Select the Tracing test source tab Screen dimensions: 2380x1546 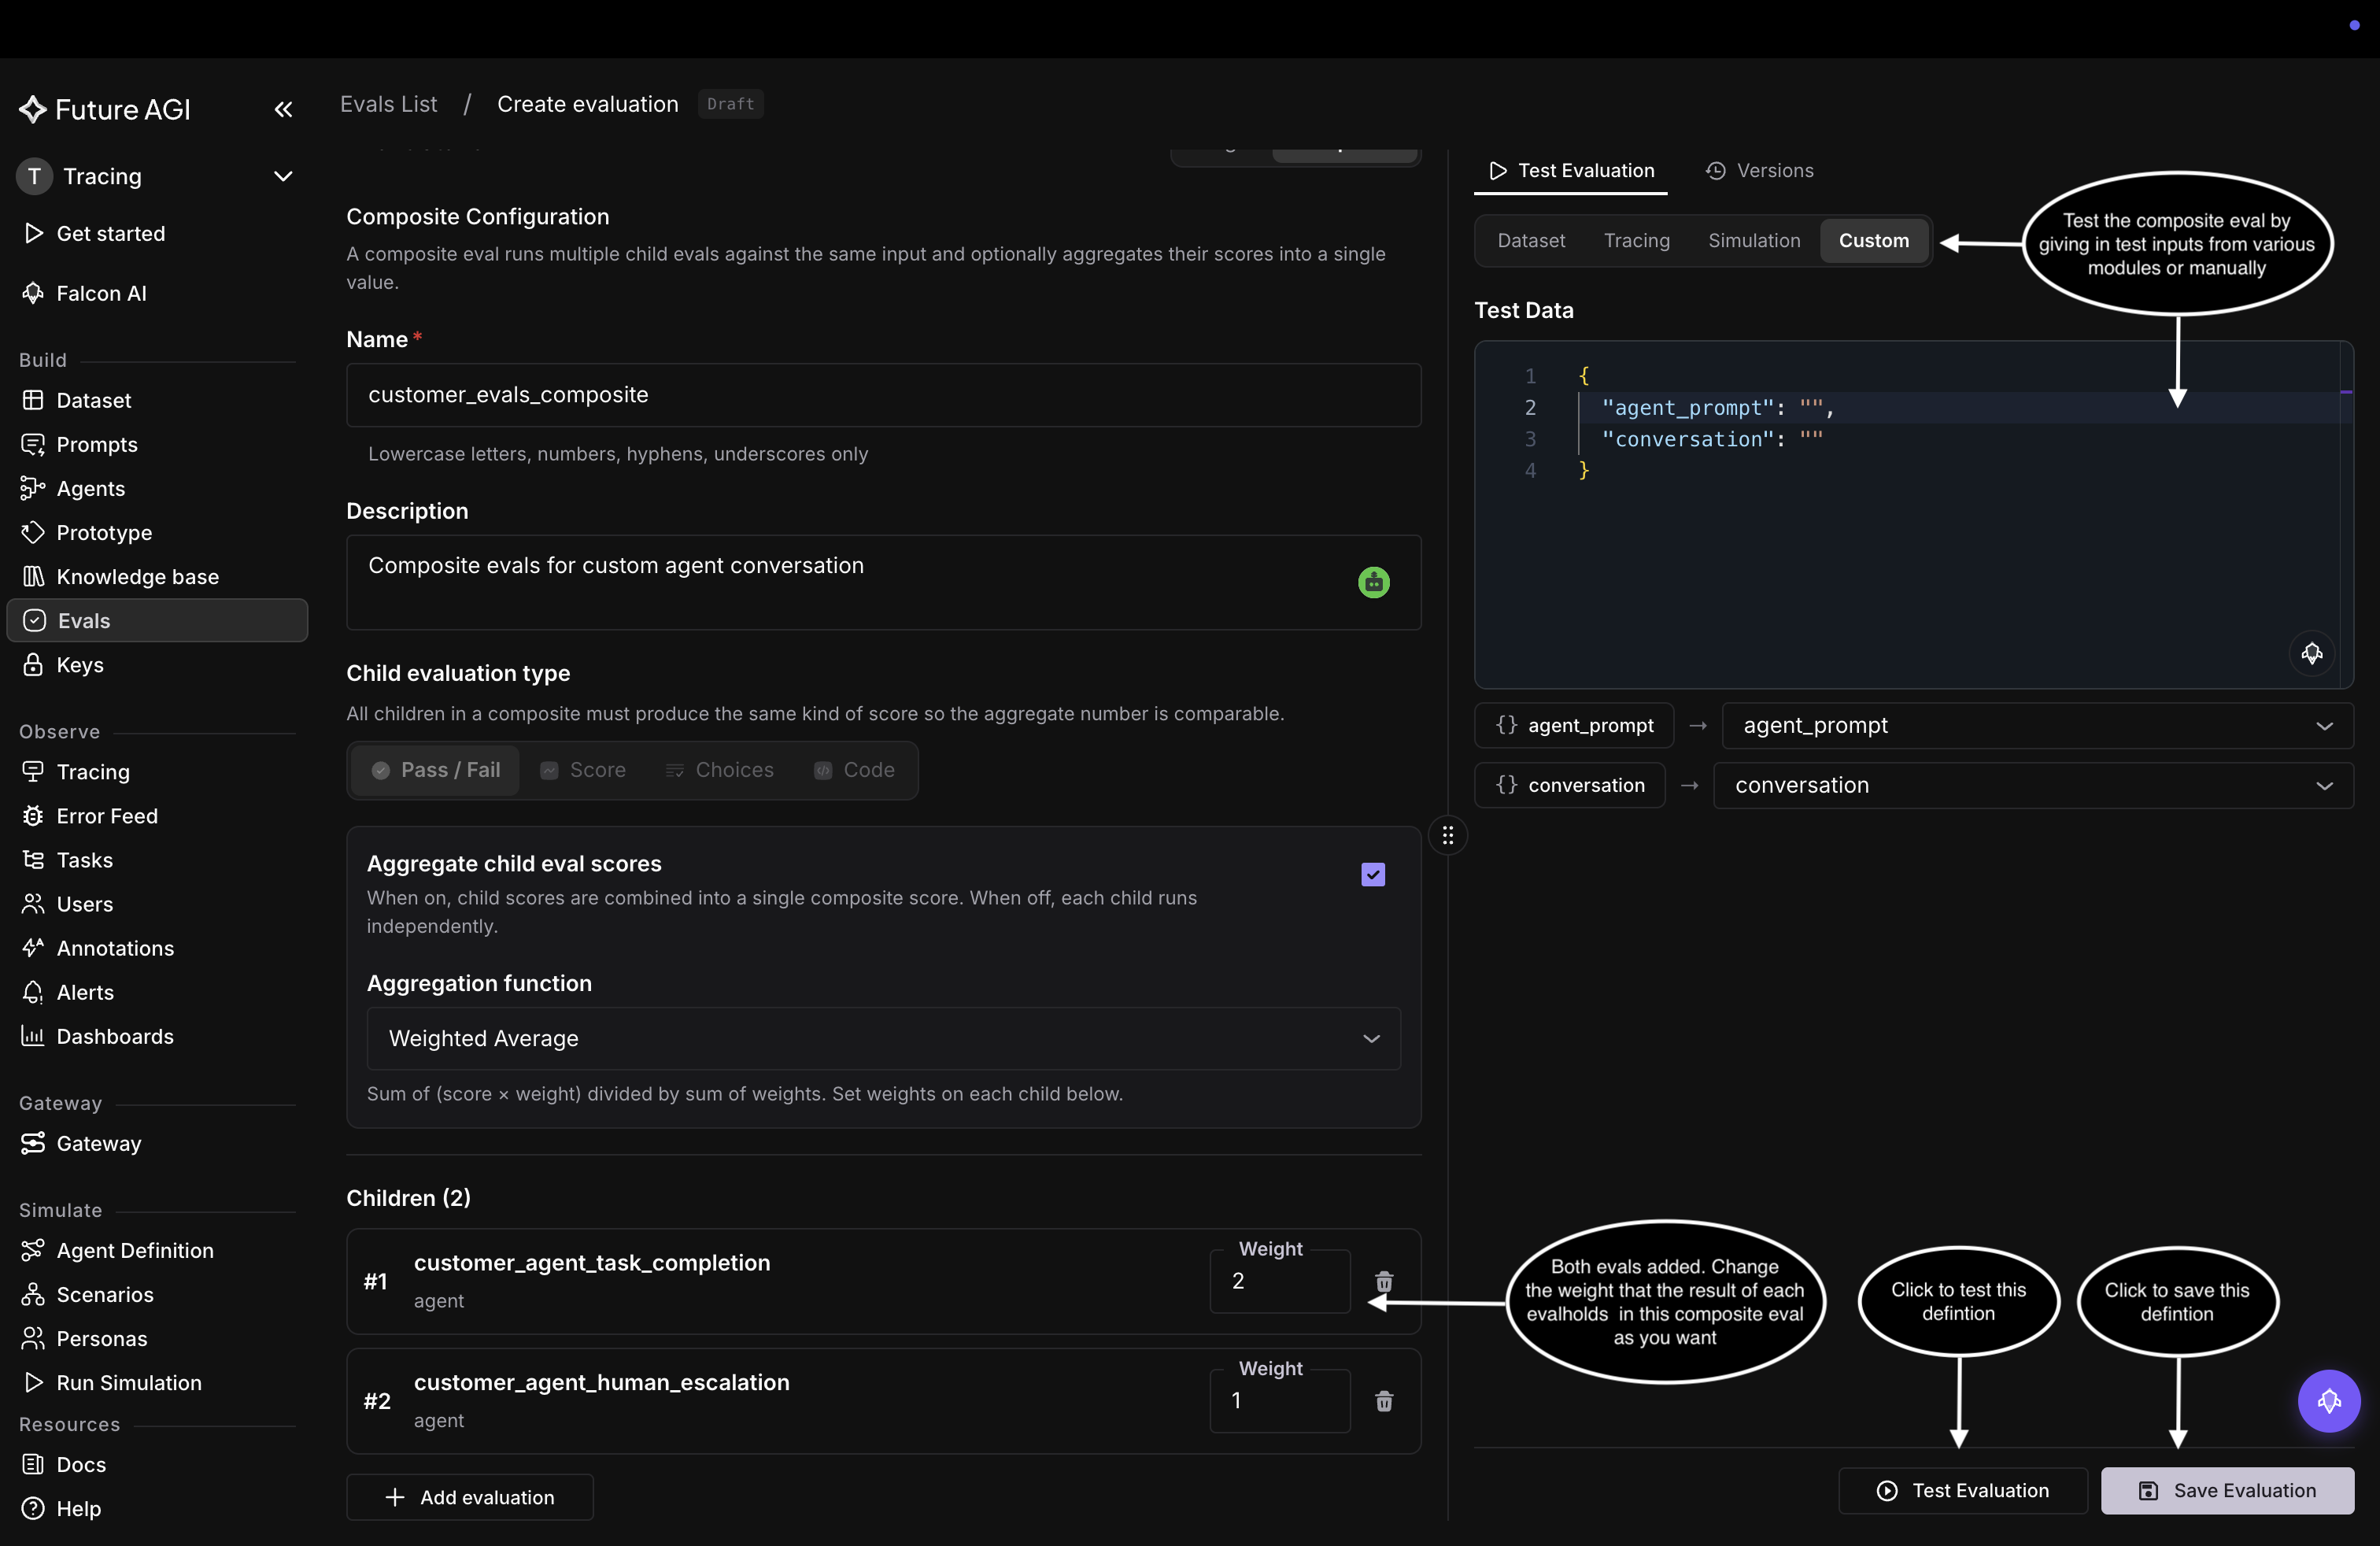pos(1636,240)
